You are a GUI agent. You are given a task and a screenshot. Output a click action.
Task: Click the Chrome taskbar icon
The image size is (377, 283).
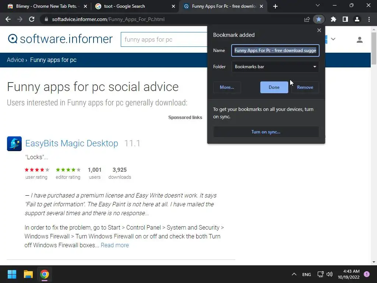pos(45,274)
